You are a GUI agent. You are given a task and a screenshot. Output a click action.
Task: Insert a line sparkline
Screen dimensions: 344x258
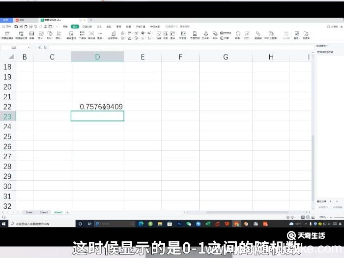pyautogui.click(x=159, y=35)
